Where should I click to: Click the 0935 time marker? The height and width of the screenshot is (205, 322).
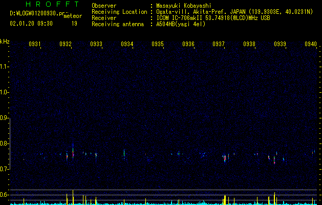[x=158, y=44]
